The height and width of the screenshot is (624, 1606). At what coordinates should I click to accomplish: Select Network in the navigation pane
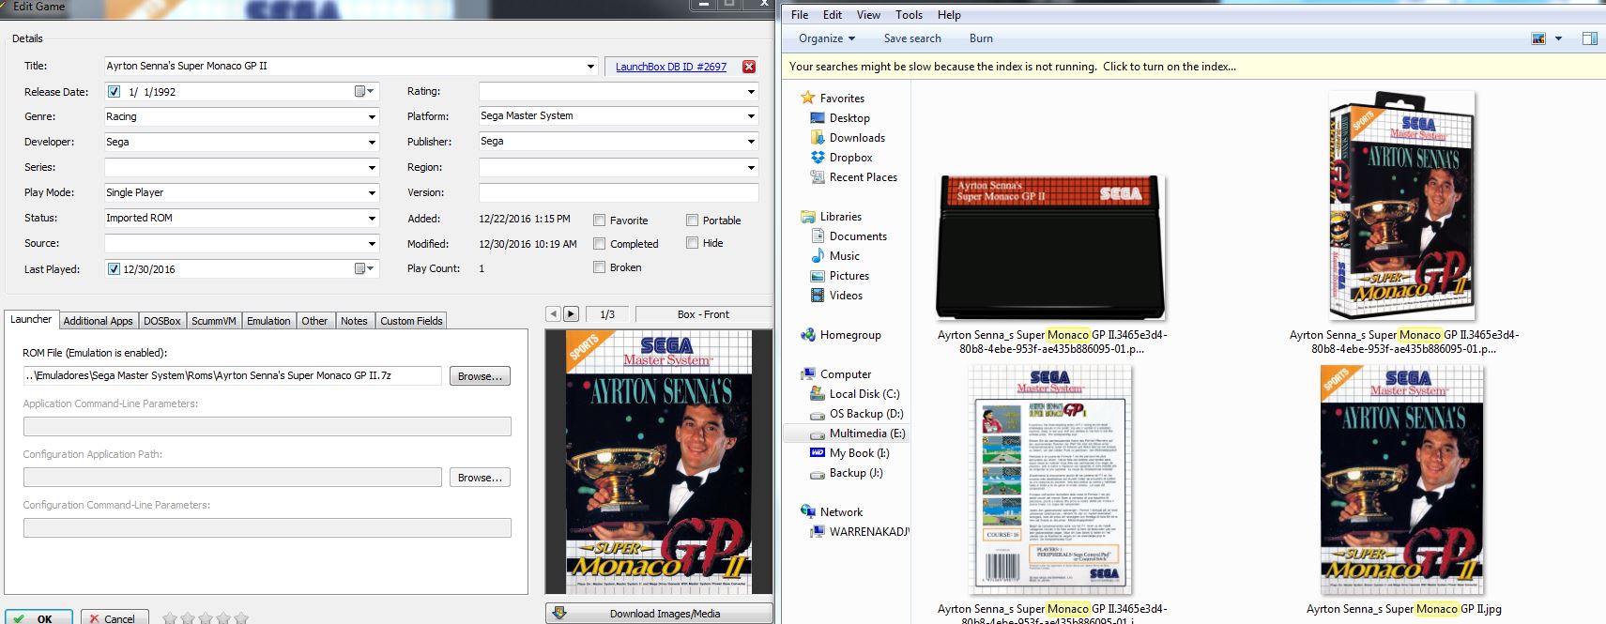coord(841,512)
